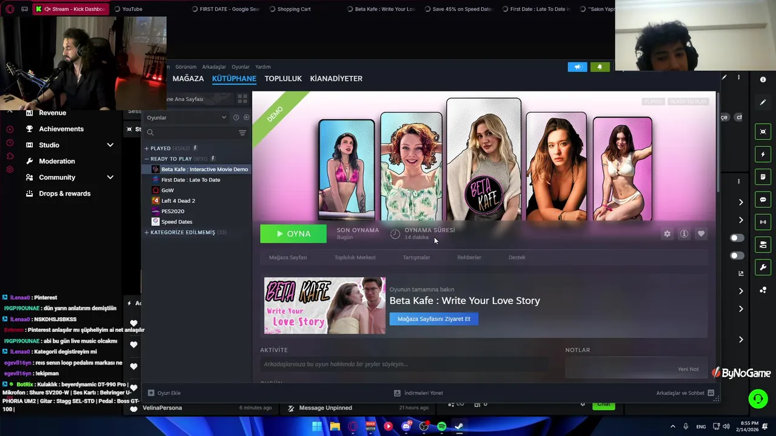
Task: Open Rehberler link
Action: click(x=469, y=257)
